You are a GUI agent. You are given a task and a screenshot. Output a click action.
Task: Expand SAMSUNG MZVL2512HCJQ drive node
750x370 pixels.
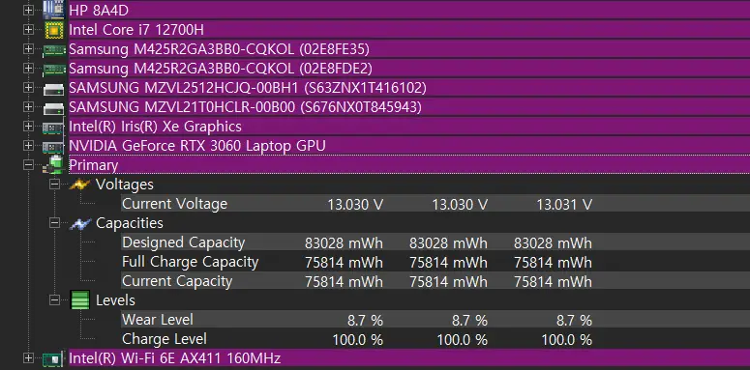28,87
